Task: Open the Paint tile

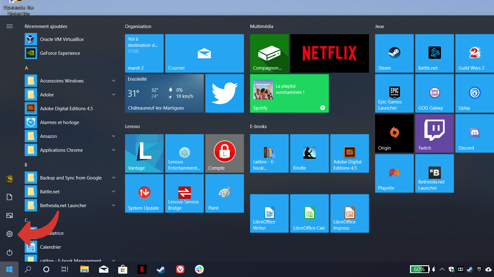Action: pos(224,193)
